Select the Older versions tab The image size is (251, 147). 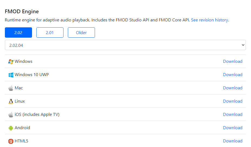tap(81, 32)
